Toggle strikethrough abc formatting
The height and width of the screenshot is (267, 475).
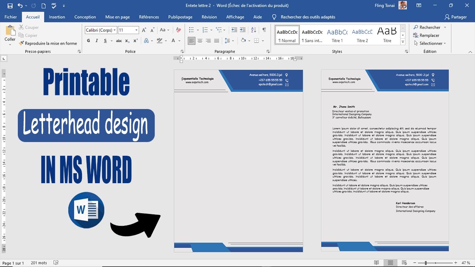(x=119, y=41)
